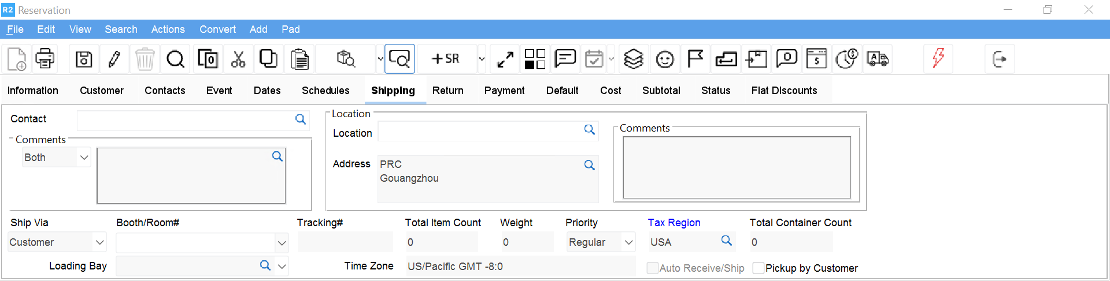Click the +SR toolbar button
Viewport: 1110px width, 281px height.
(x=446, y=59)
